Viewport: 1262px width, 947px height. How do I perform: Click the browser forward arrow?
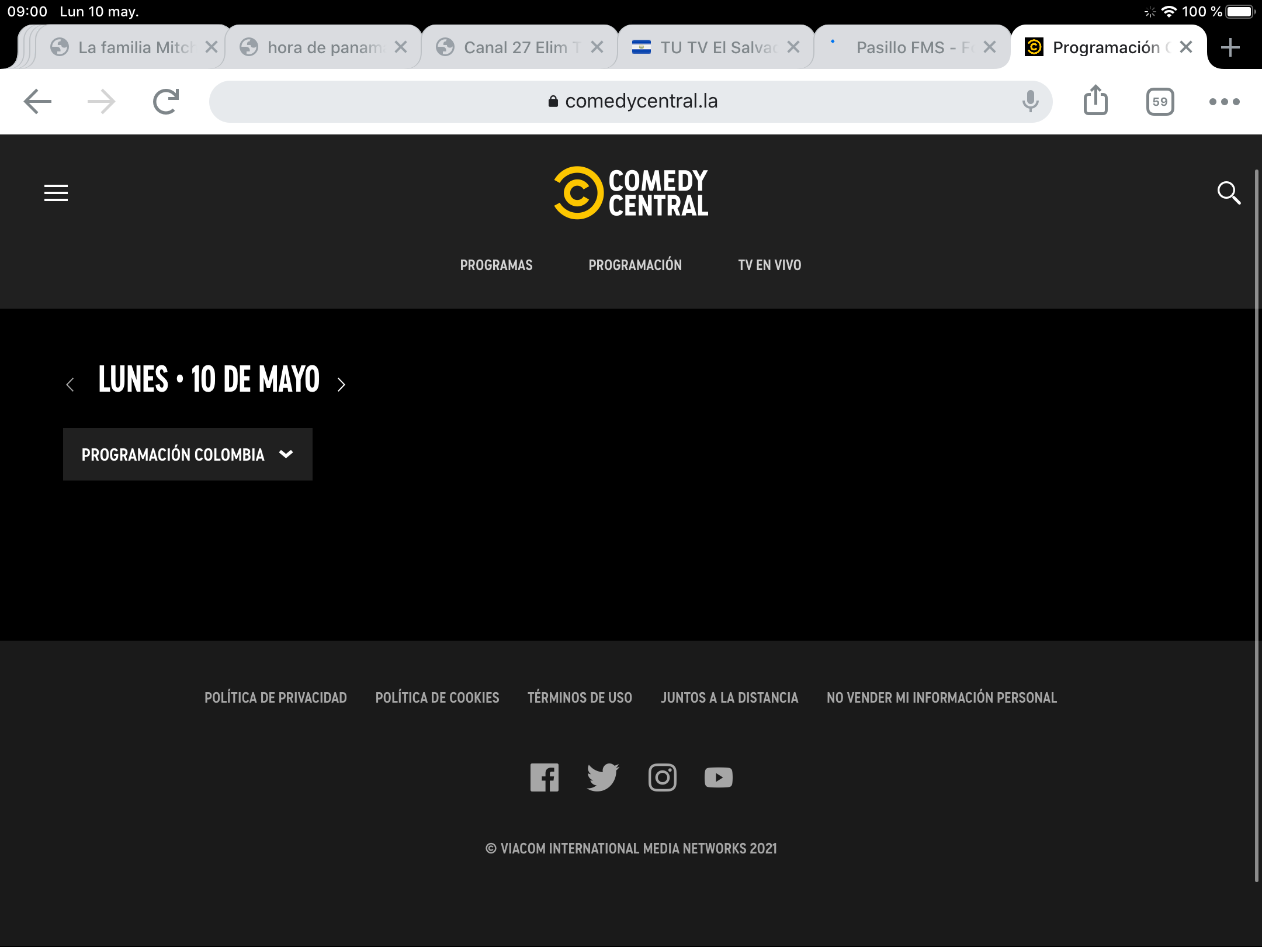(101, 102)
